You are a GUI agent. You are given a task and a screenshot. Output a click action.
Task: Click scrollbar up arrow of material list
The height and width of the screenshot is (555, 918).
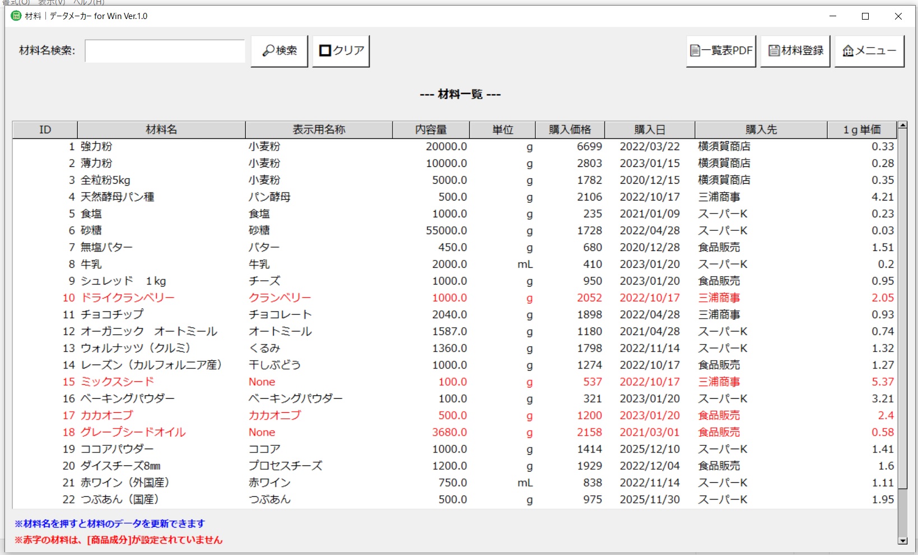coord(902,125)
